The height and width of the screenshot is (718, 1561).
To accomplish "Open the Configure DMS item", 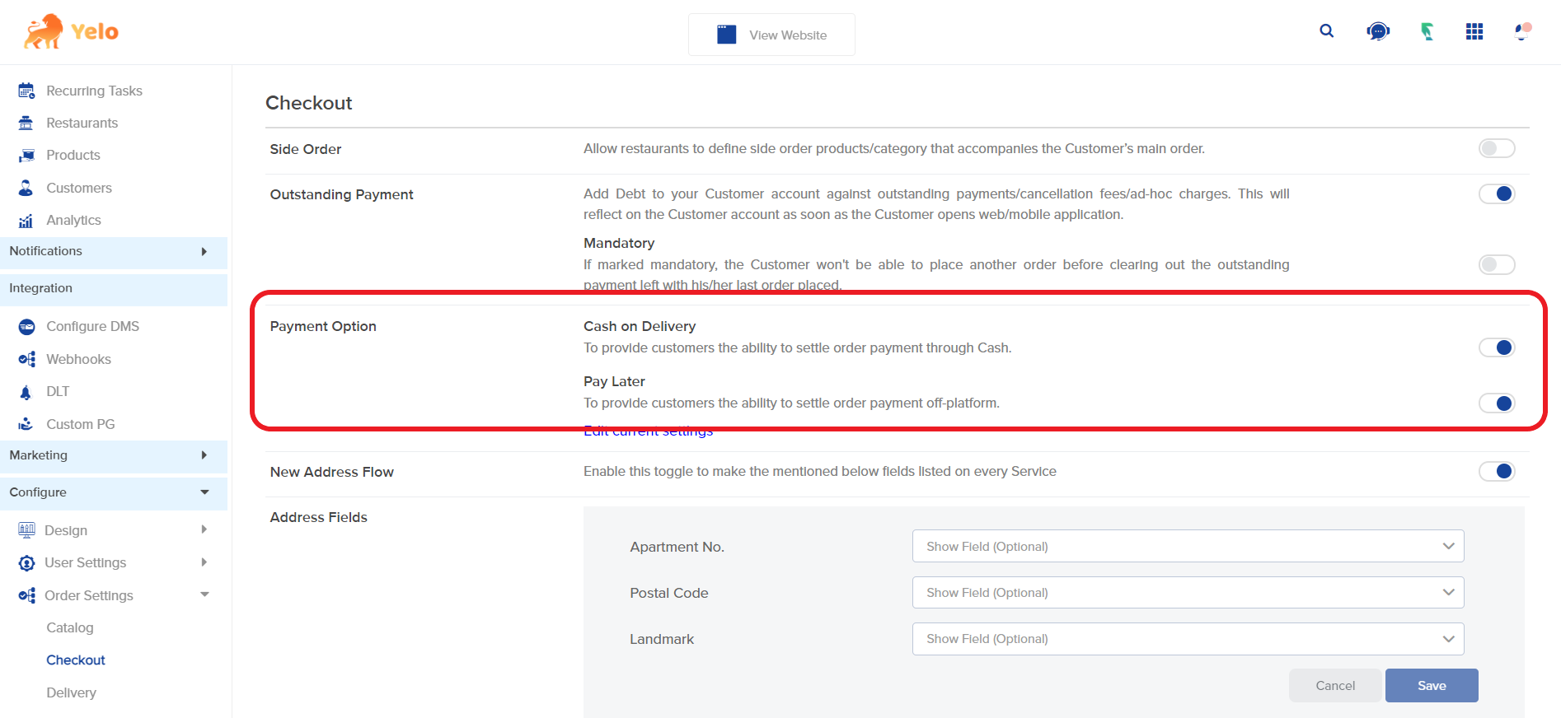I will (92, 326).
